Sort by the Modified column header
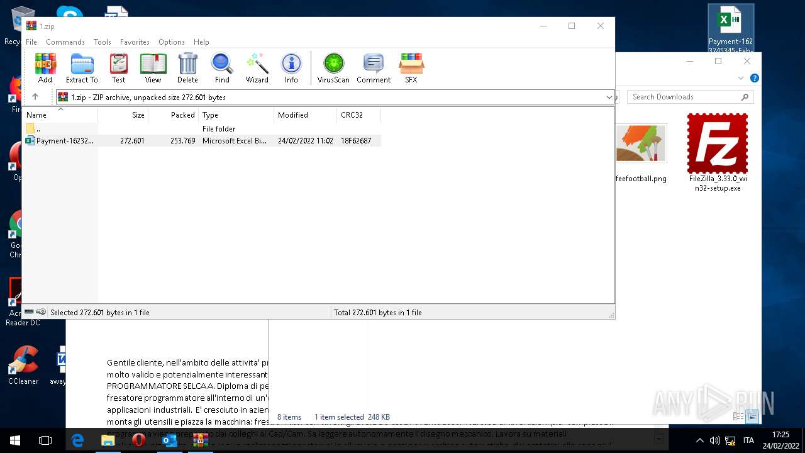The image size is (805, 453). (306, 115)
